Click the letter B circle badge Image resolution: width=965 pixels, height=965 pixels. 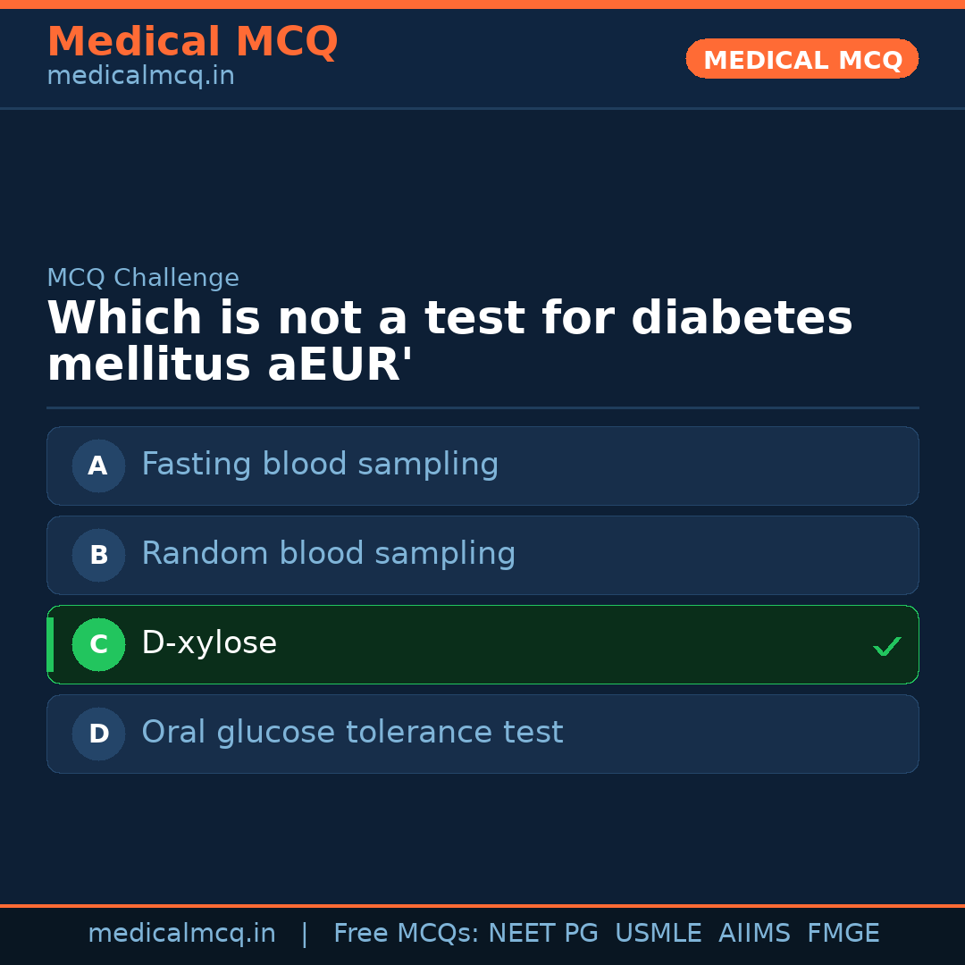tap(98, 555)
